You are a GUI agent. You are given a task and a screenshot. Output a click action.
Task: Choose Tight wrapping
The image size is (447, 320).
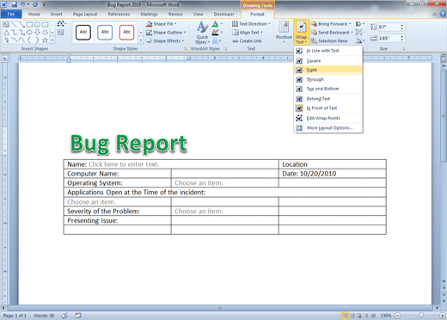[328, 70]
